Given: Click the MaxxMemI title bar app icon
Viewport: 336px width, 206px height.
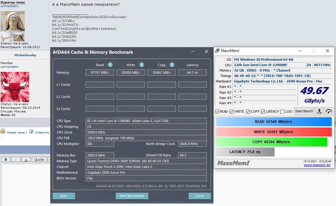Looking at the screenshot, I should (217, 51).
